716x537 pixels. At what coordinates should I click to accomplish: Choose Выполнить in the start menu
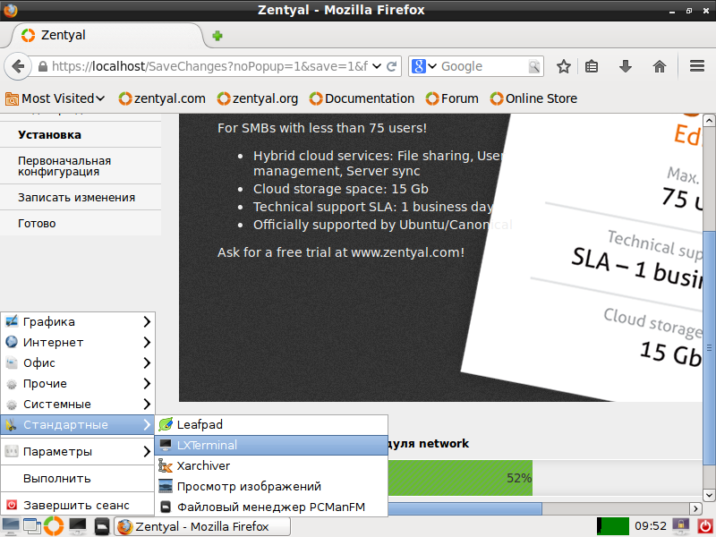tap(78, 479)
